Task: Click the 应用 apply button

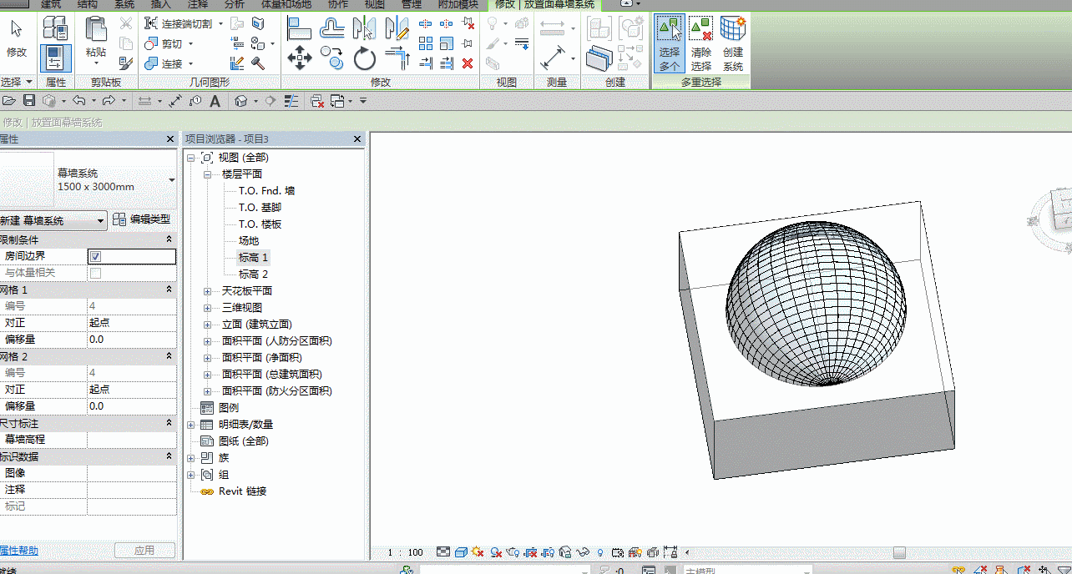Action: pos(144,551)
